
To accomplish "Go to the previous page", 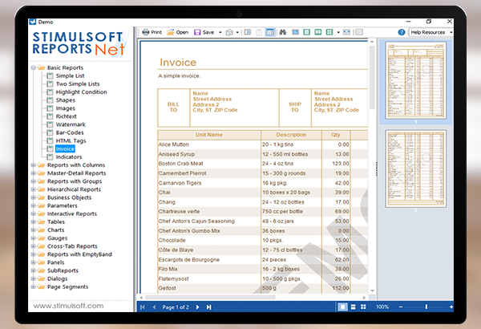I will click(x=154, y=307).
